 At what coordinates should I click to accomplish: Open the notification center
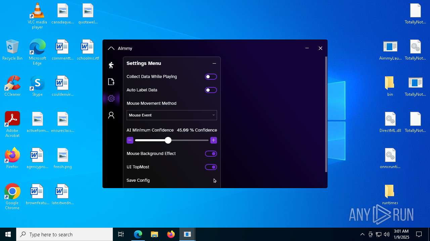(419, 234)
